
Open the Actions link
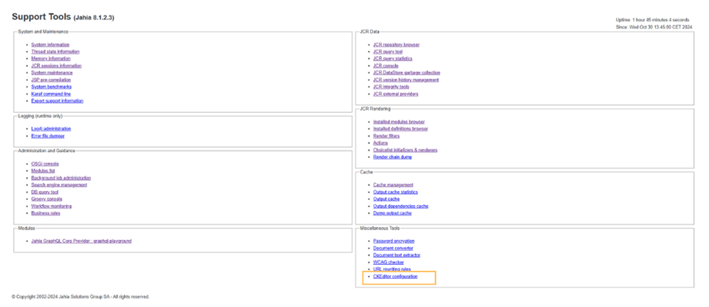[380, 143]
